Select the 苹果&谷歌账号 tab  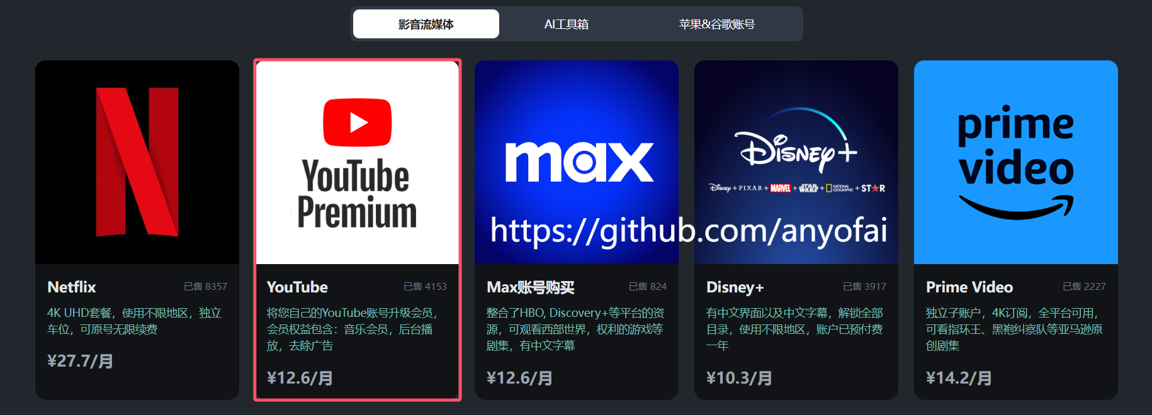point(716,24)
